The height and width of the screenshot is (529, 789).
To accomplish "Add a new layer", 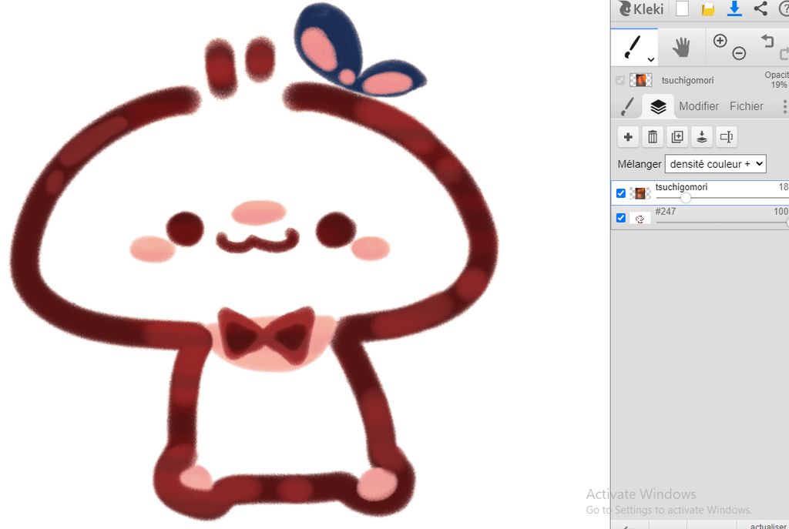I will click(628, 137).
